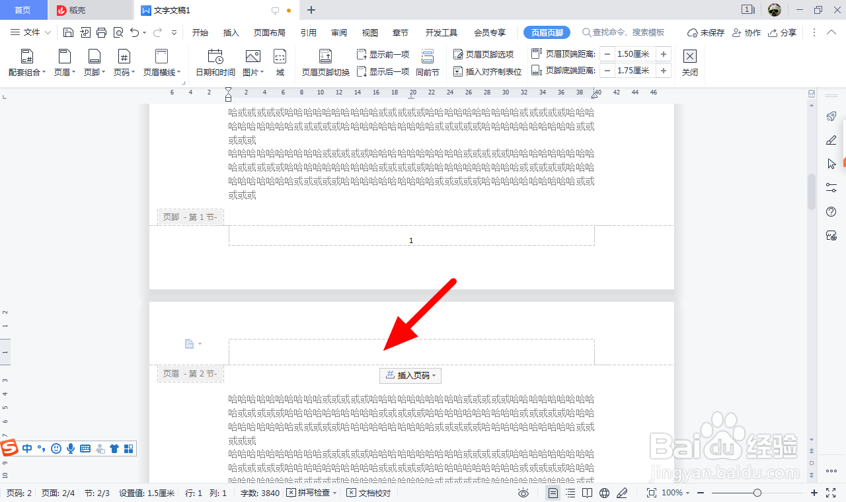Expand the quick access toolbar customize arrow
This screenshot has height=502, width=846.
click(174, 32)
